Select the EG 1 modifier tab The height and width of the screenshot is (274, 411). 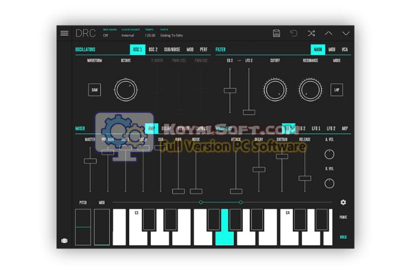pyautogui.click(x=289, y=128)
